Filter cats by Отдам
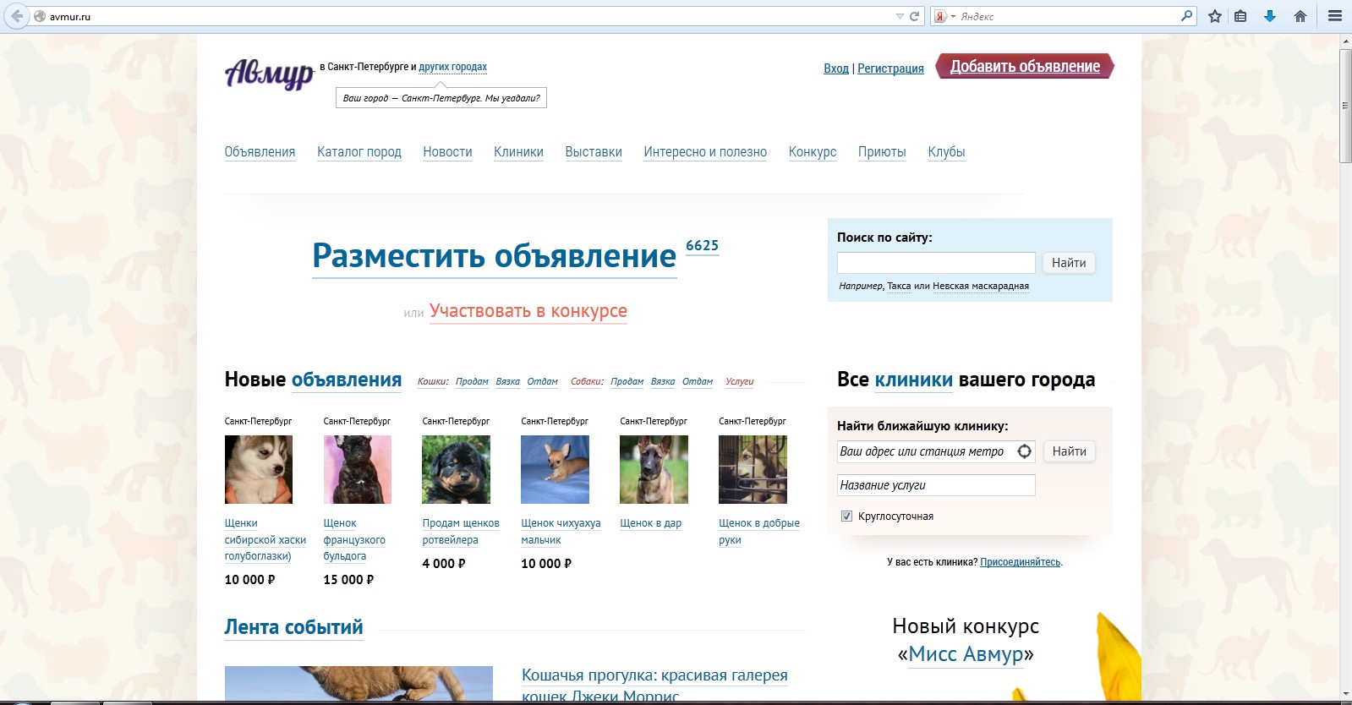The height and width of the screenshot is (705, 1352). pos(542,381)
